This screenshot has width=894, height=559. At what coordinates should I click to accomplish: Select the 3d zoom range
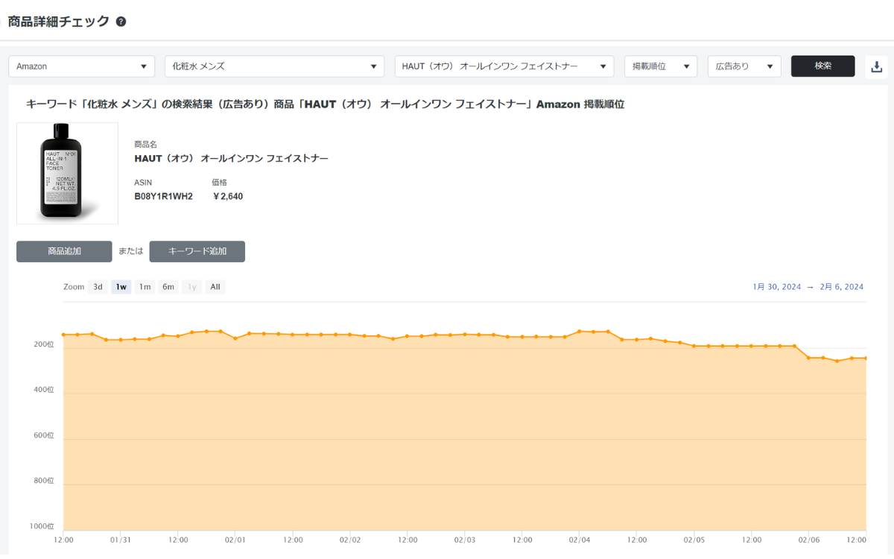pyautogui.click(x=98, y=287)
